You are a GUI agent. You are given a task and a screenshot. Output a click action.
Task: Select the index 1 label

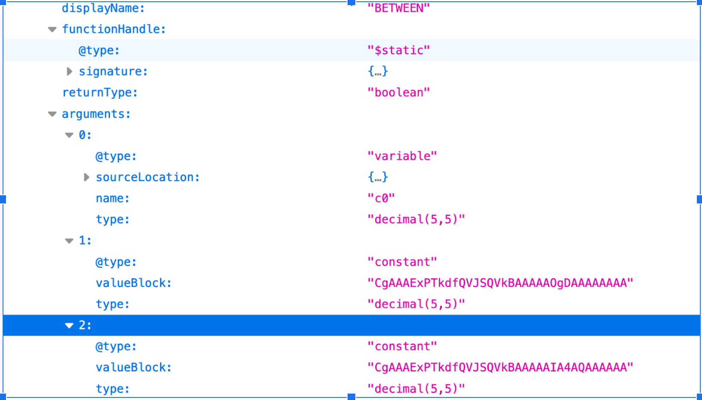pyautogui.click(x=85, y=241)
